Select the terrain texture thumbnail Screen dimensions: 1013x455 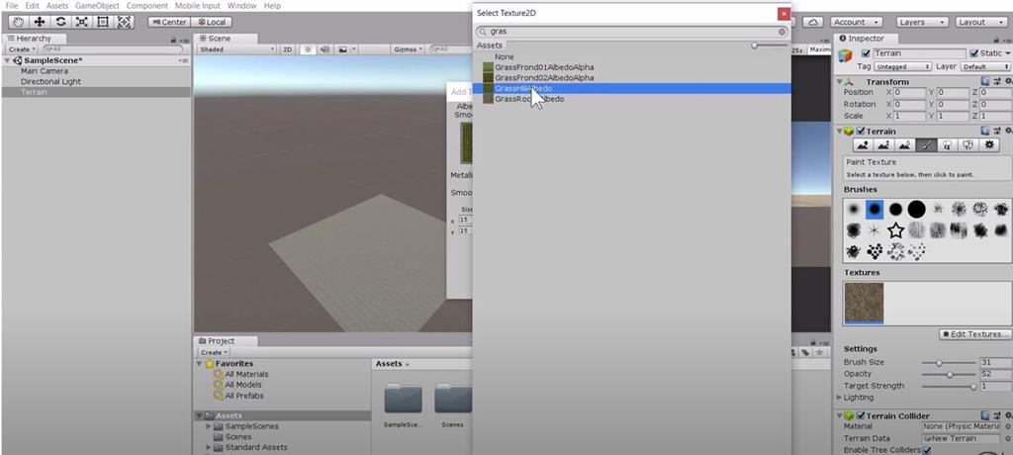[x=864, y=303]
